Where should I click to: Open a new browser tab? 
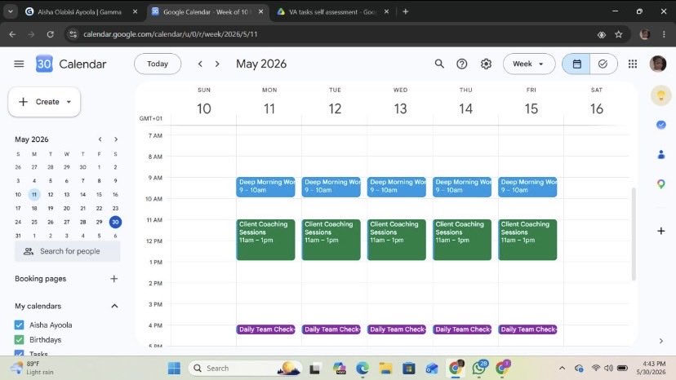[x=405, y=11]
